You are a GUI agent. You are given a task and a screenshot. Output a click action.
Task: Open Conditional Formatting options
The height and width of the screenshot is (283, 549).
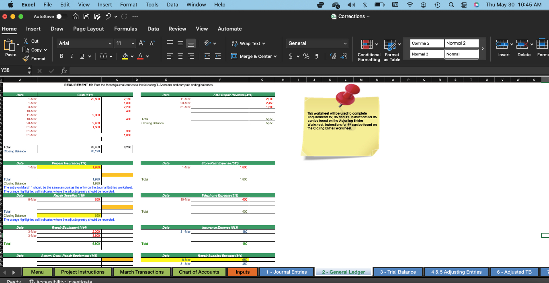(368, 49)
